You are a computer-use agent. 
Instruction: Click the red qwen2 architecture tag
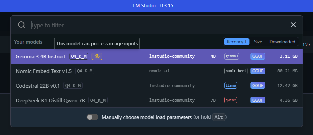(230, 100)
